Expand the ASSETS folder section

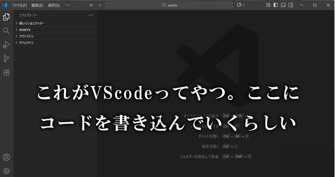(25, 30)
